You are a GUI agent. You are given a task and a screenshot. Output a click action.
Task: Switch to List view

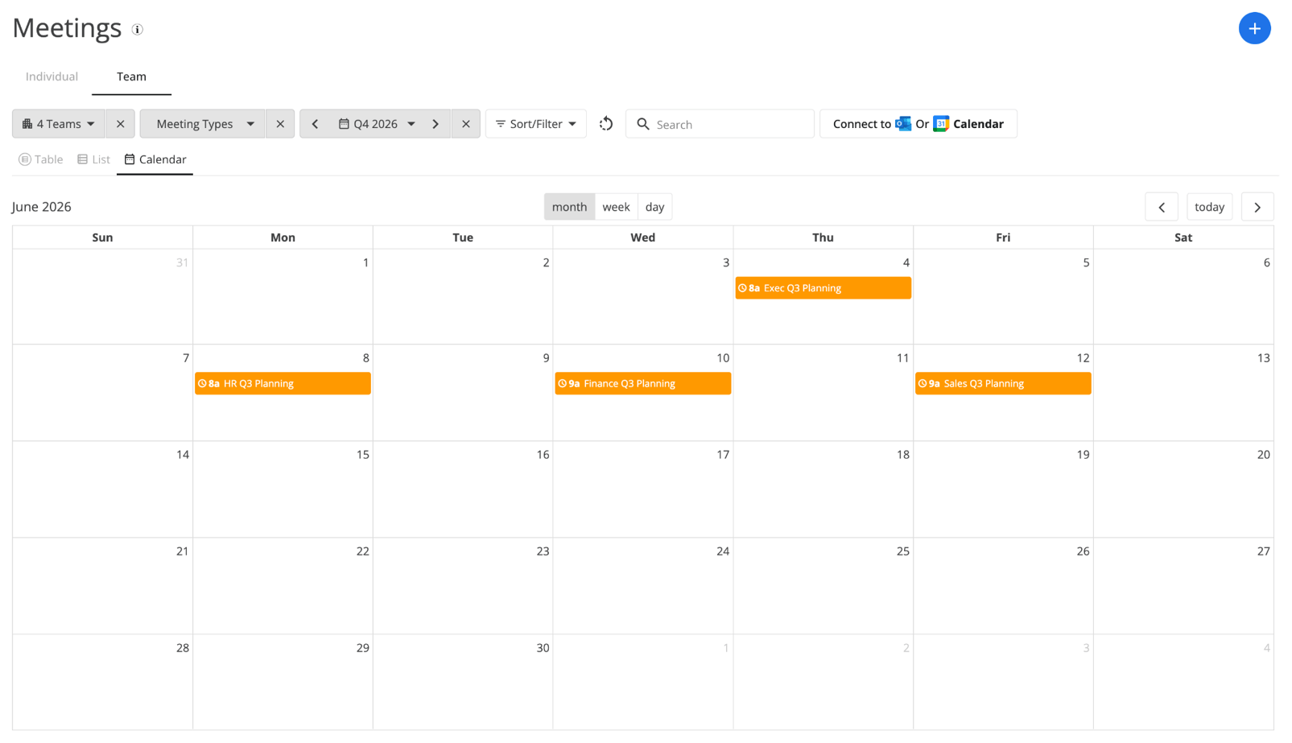93,159
